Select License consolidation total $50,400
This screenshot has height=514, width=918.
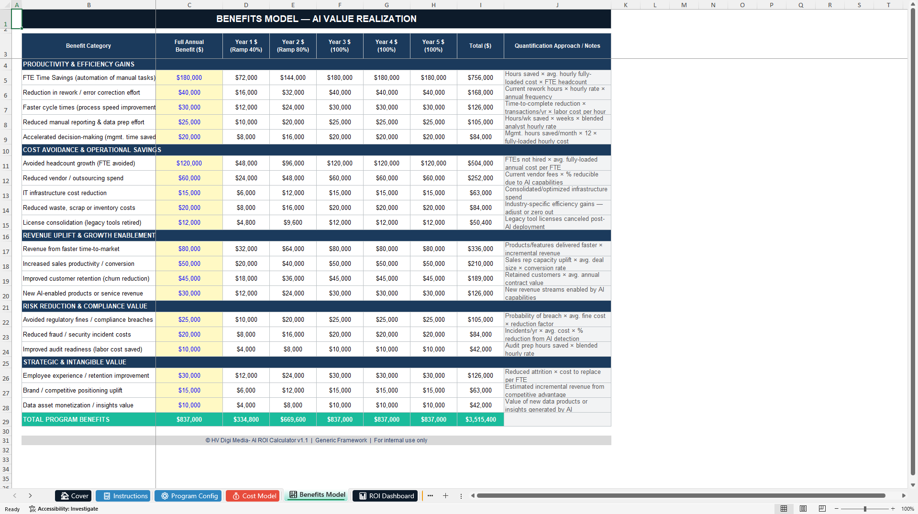(x=480, y=222)
